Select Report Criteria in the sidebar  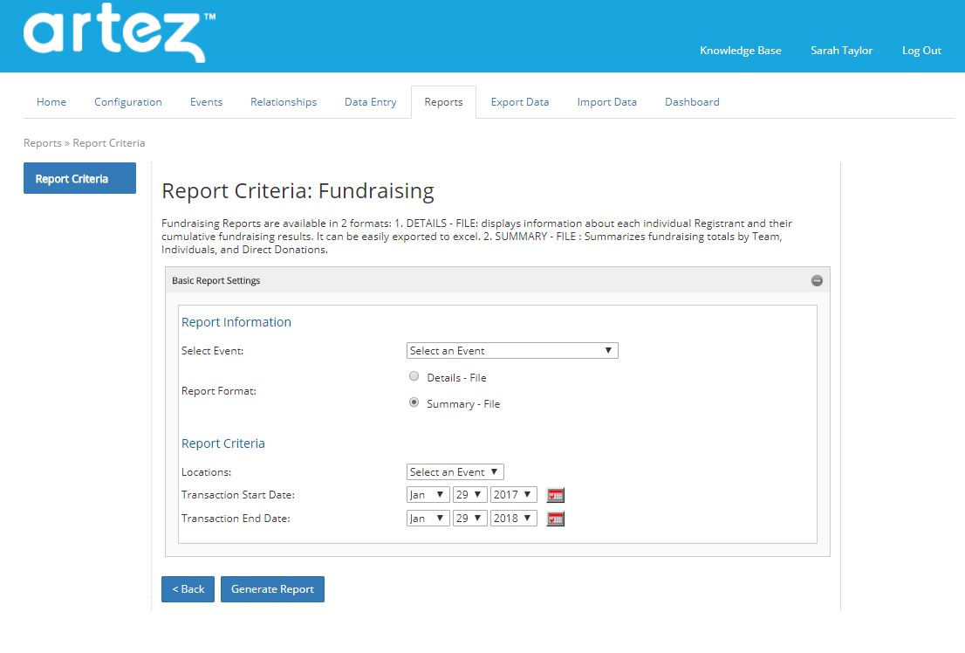click(79, 178)
